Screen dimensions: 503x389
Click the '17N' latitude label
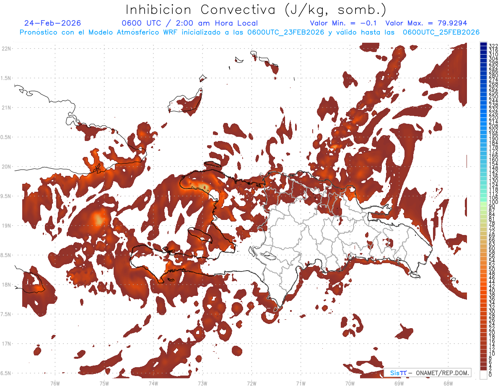6,344
